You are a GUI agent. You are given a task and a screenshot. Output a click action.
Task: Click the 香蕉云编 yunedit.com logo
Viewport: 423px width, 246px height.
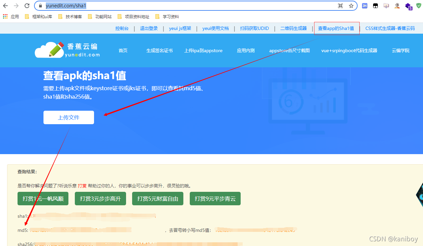tap(67, 50)
